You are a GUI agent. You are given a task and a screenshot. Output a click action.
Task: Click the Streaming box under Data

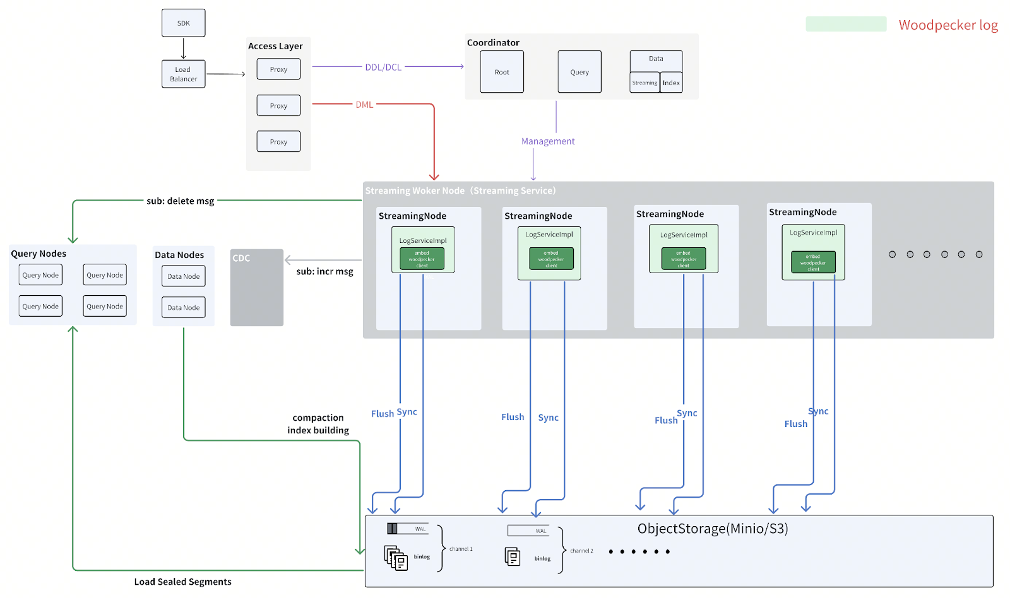pyautogui.click(x=645, y=83)
